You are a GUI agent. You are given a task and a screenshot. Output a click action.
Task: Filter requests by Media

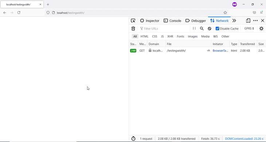[205, 36]
